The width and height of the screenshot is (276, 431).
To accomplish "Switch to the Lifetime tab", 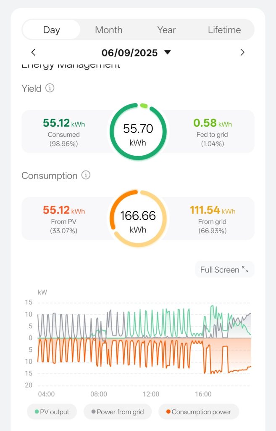I will pos(224,30).
